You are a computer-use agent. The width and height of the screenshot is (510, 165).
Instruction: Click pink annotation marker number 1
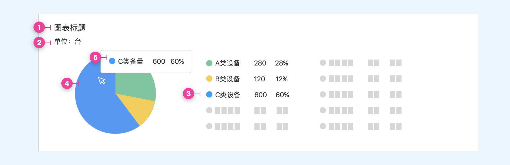click(39, 27)
